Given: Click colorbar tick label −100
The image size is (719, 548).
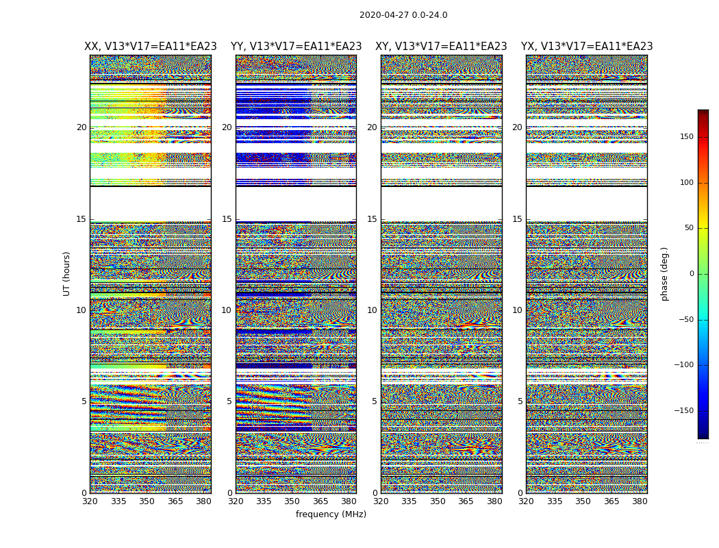Looking at the screenshot, I should pyautogui.click(x=684, y=365).
